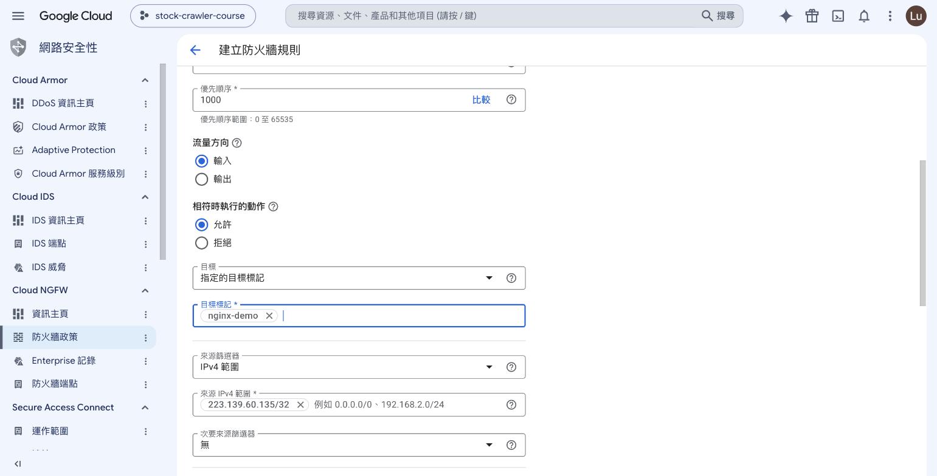The image size is (937, 476).
Task: Collapse the Cloud Armor section
Action: 145,80
